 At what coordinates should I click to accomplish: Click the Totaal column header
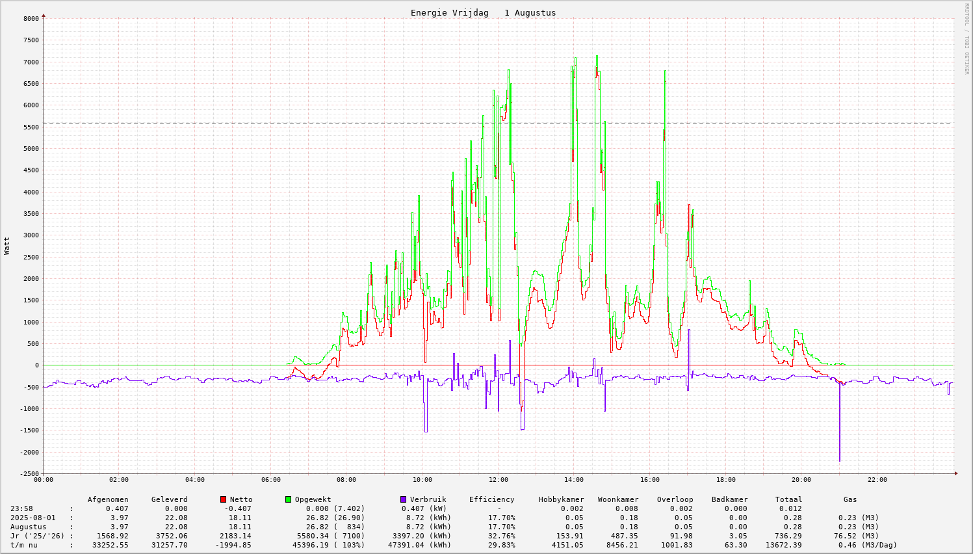click(x=788, y=499)
